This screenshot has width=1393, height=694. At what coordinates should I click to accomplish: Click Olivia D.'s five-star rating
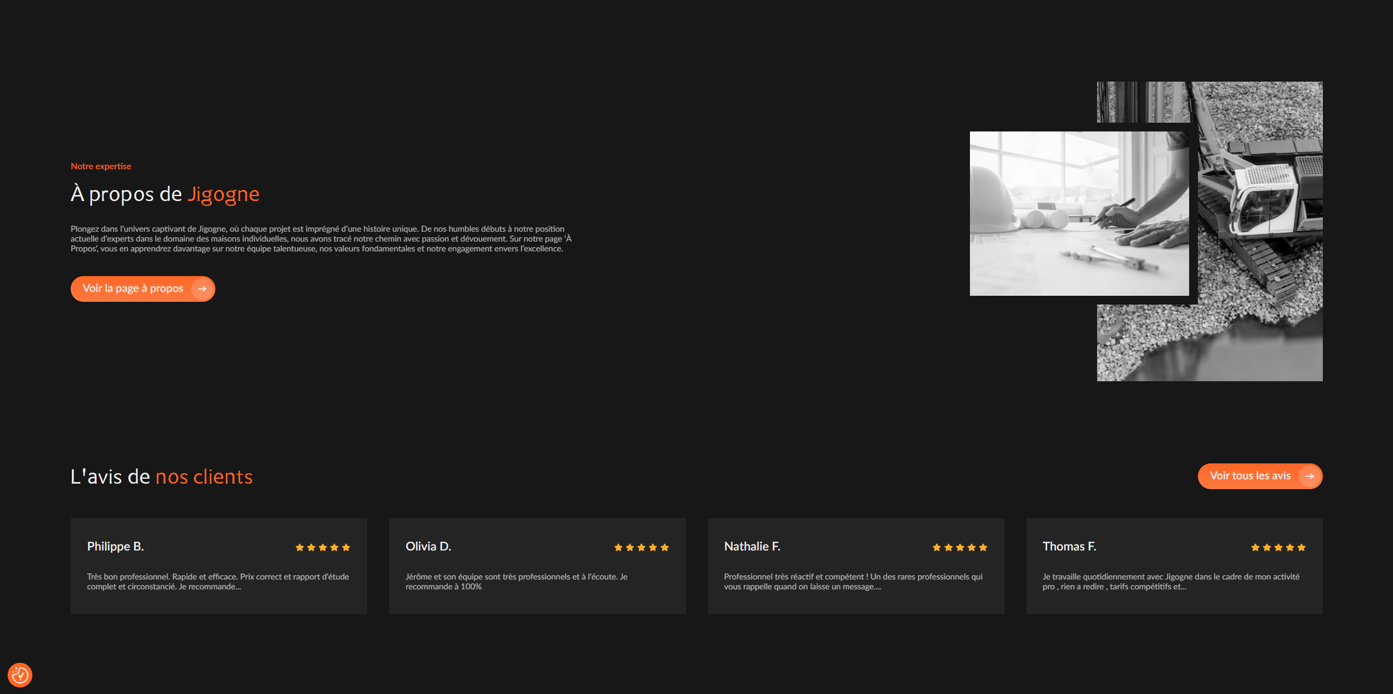pyautogui.click(x=642, y=547)
